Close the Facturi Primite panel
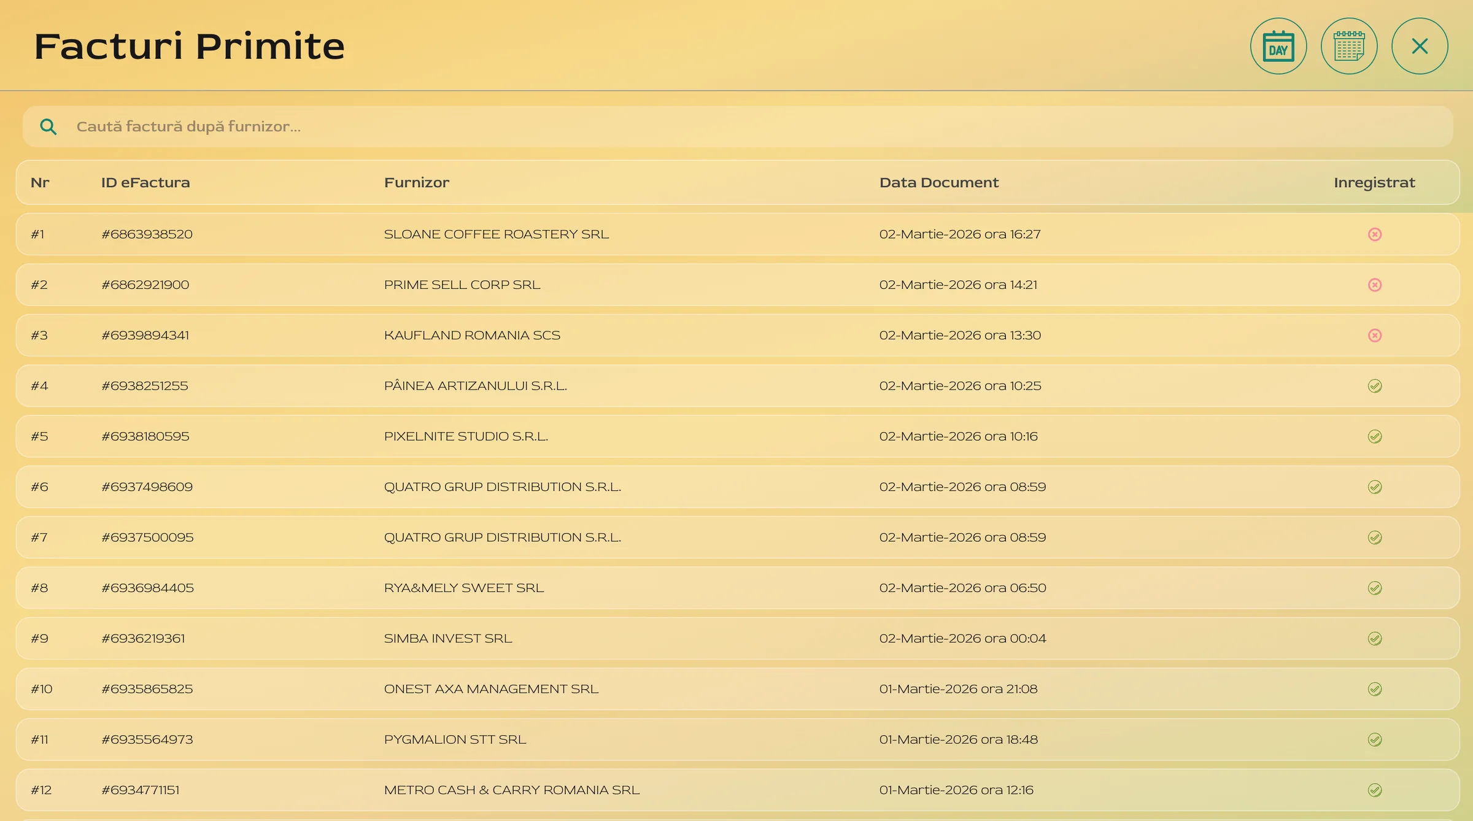The image size is (1473, 821). [x=1420, y=46]
